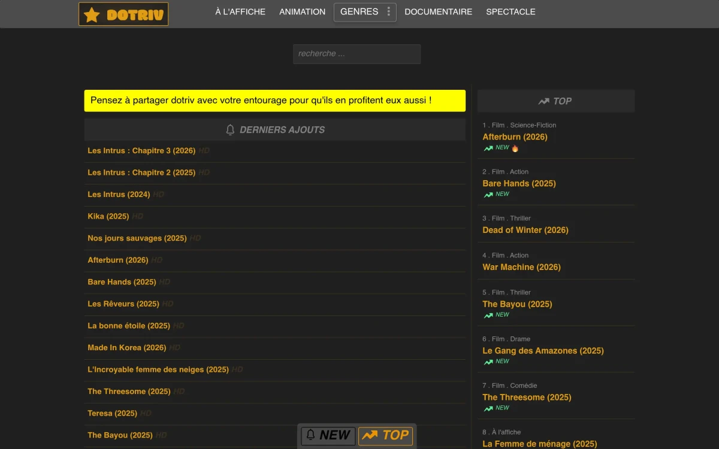The width and height of the screenshot is (719, 449).
Task: Click '6 . Film . Drame' label
Action: click(506, 339)
